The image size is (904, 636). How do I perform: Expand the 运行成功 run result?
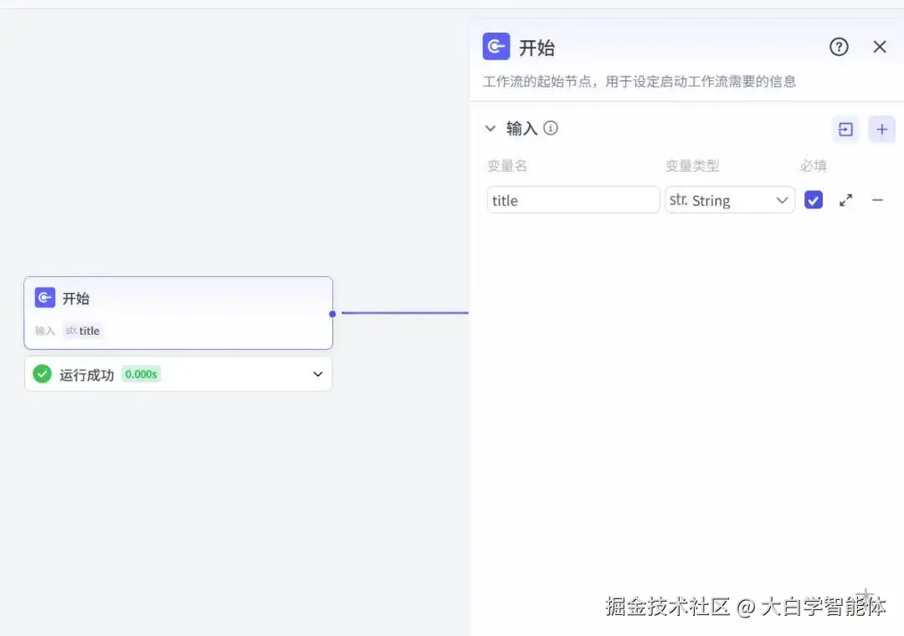pyautogui.click(x=318, y=374)
